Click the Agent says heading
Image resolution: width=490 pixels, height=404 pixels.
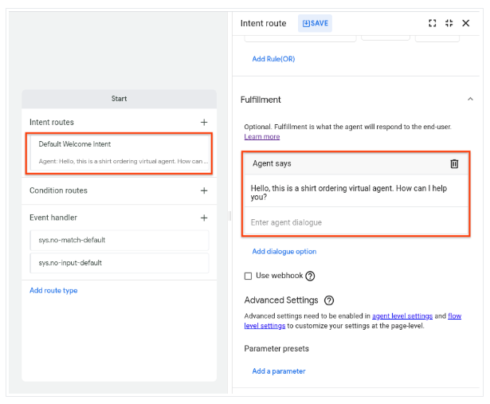[x=272, y=163]
